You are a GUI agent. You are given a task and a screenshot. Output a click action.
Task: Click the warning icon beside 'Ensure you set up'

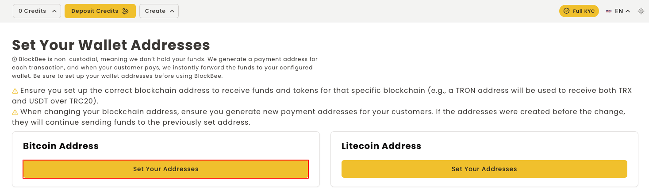point(15,91)
